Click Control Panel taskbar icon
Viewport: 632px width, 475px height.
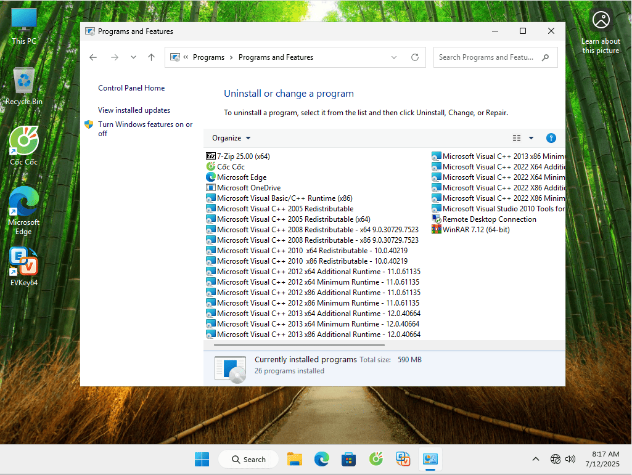coord(430,459)
